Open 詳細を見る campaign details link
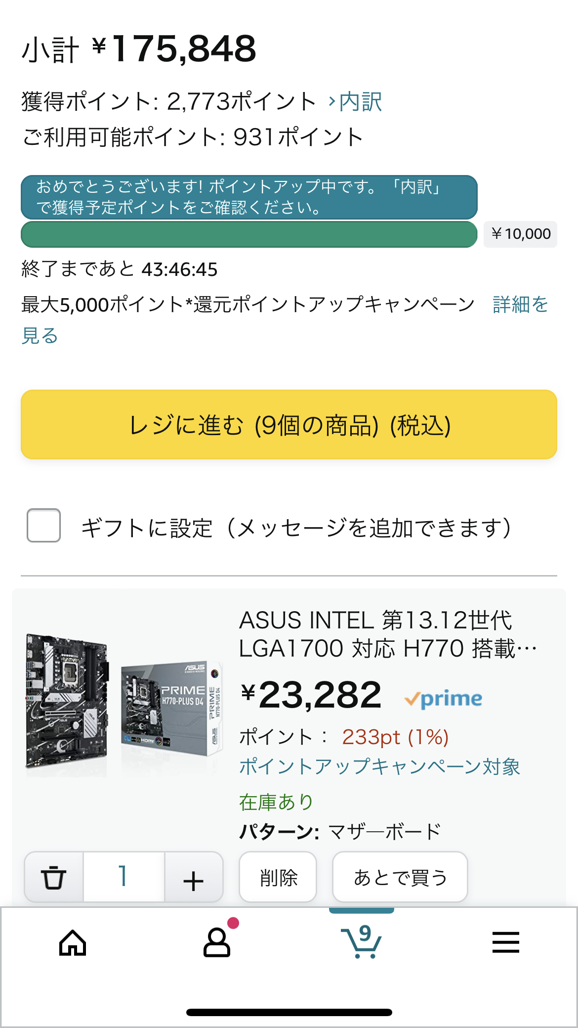 520,305
